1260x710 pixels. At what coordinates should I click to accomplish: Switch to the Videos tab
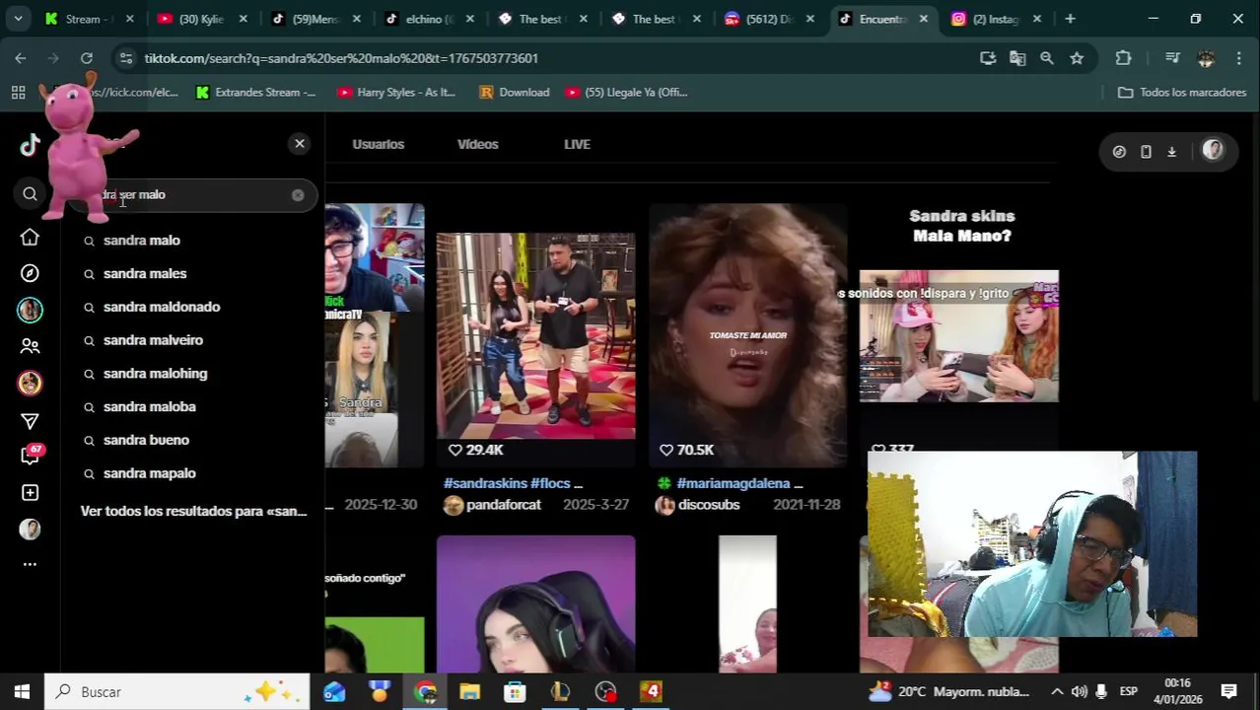478,144
